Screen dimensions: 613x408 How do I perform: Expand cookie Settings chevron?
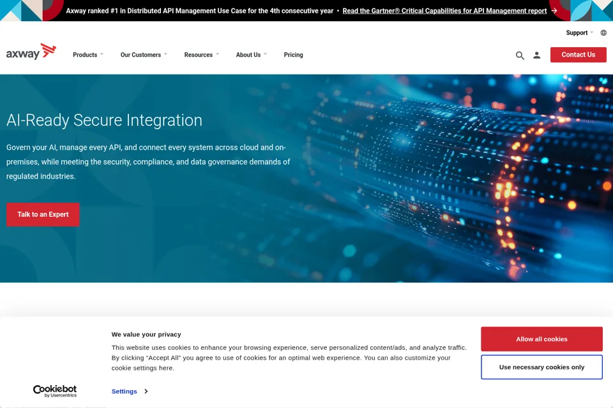[146, 391]
